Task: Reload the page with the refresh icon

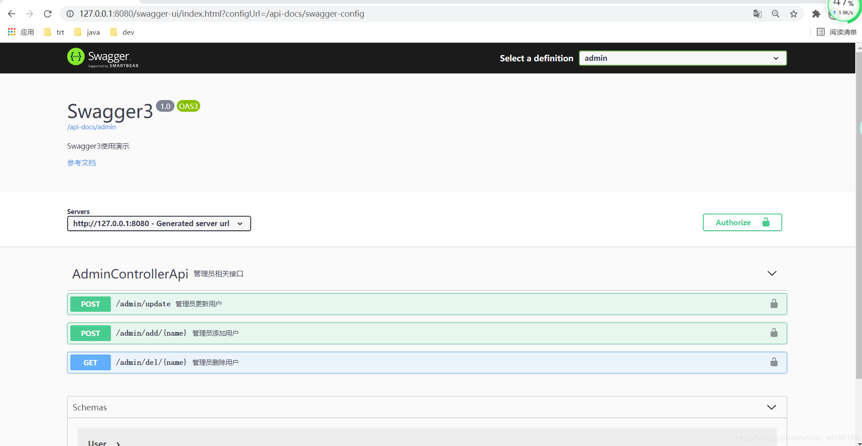Action: click(48, 14)
